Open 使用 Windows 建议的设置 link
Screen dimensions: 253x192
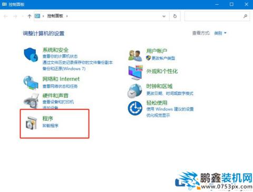pyautogui.click(x=170, y=109)
